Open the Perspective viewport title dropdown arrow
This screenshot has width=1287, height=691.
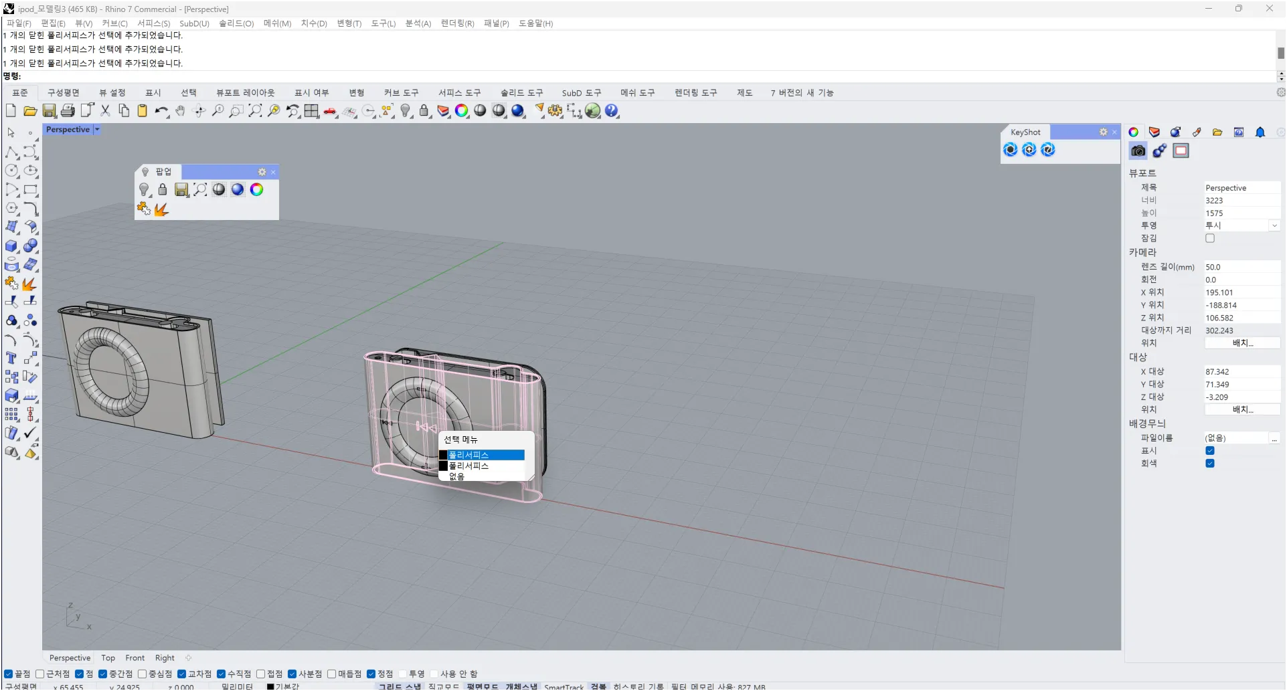coord(97,130)
